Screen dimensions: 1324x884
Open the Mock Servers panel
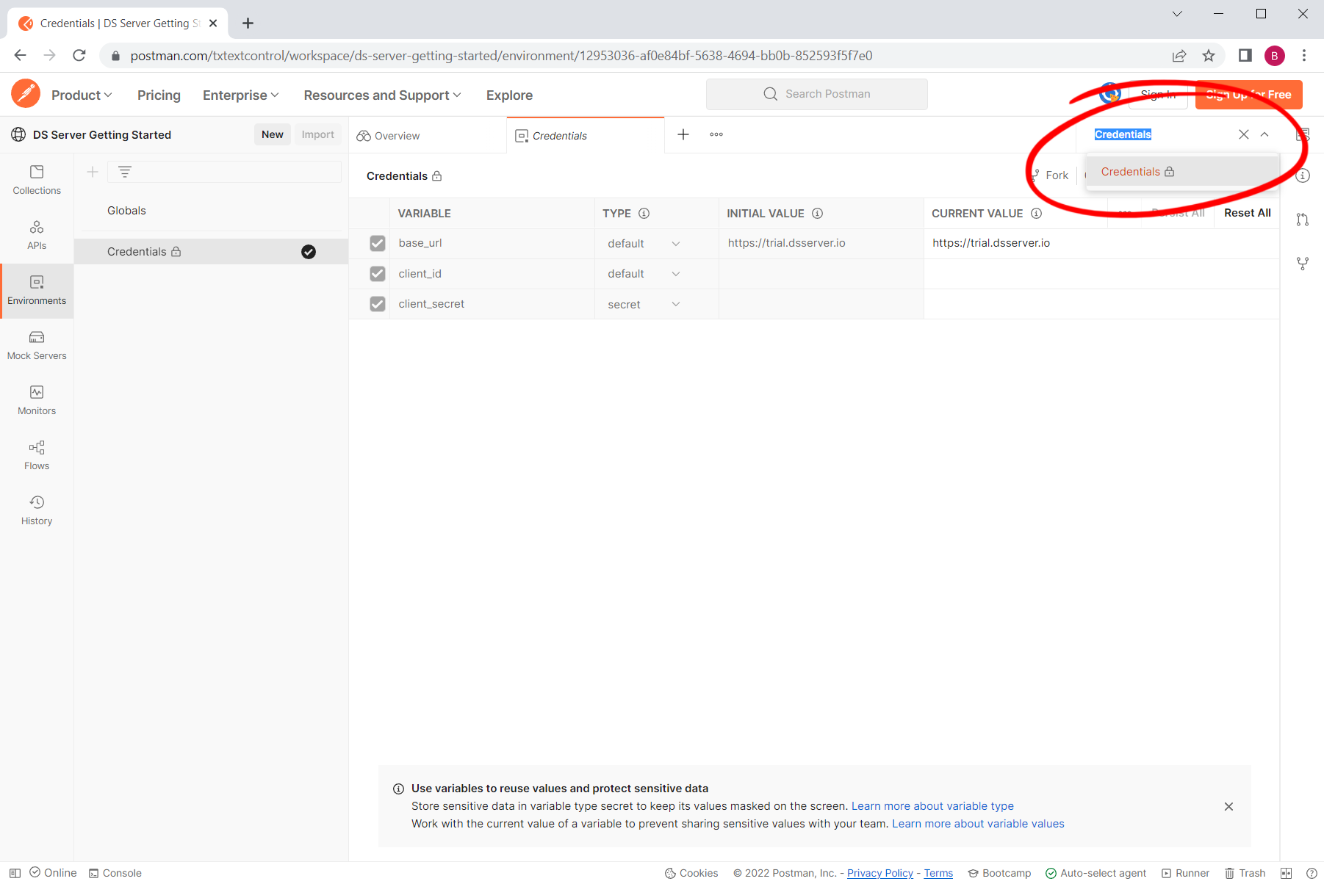(x=37, y=346)
